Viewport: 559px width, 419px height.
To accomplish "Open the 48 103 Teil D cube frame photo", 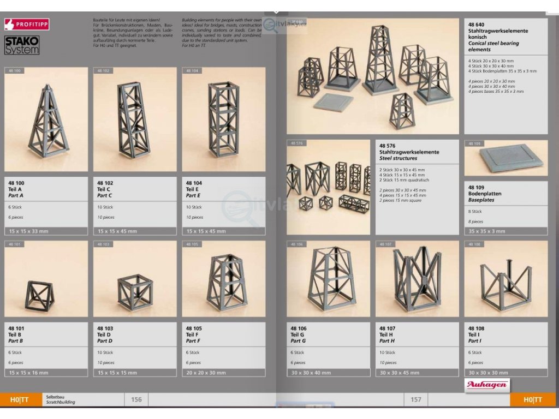I will pos(135,279).
